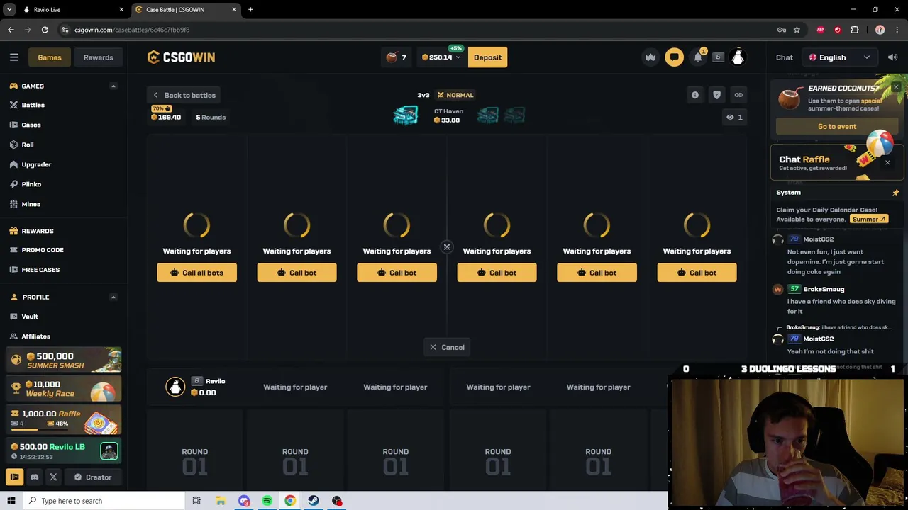Click the pin icon on System message

895,193
